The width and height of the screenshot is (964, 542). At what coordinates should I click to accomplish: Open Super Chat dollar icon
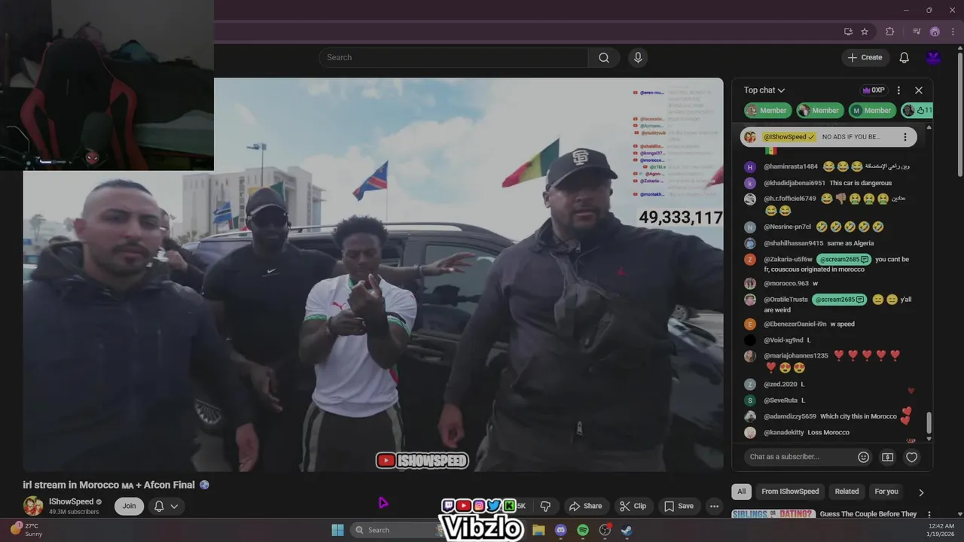click(x=888, y=457)
